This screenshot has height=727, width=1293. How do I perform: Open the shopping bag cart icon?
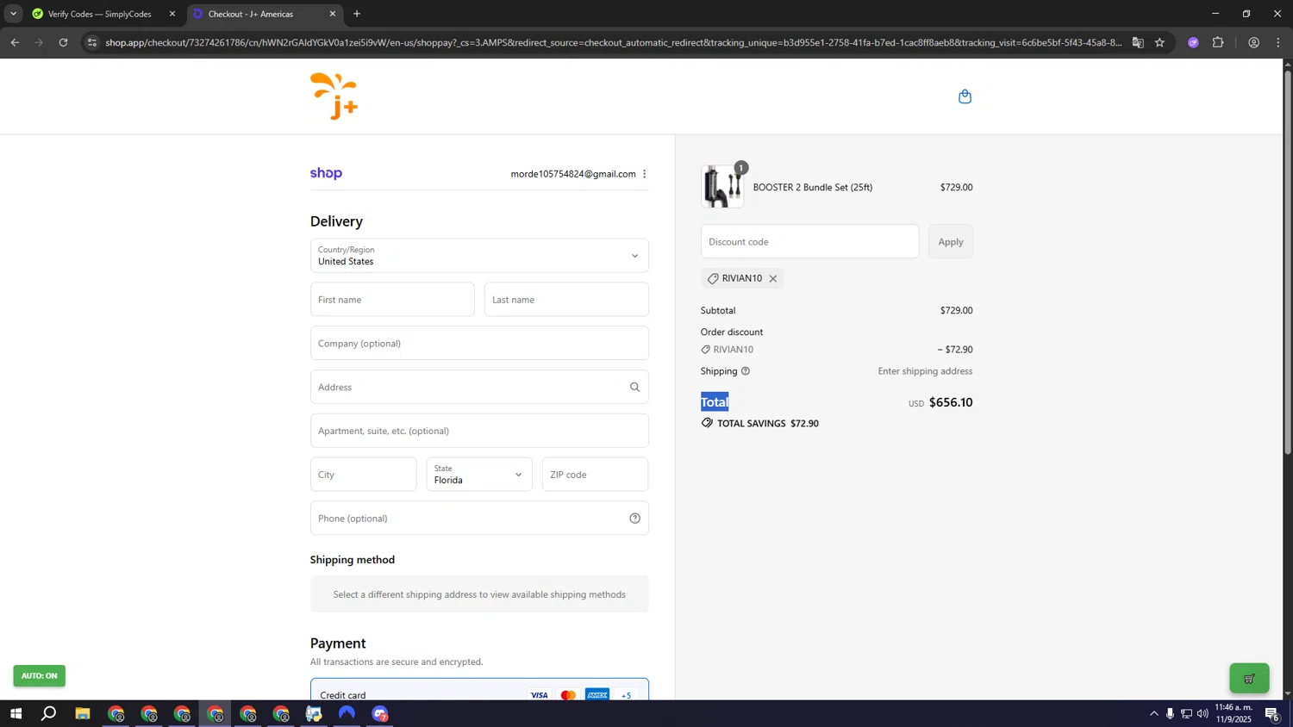point(965,96)
